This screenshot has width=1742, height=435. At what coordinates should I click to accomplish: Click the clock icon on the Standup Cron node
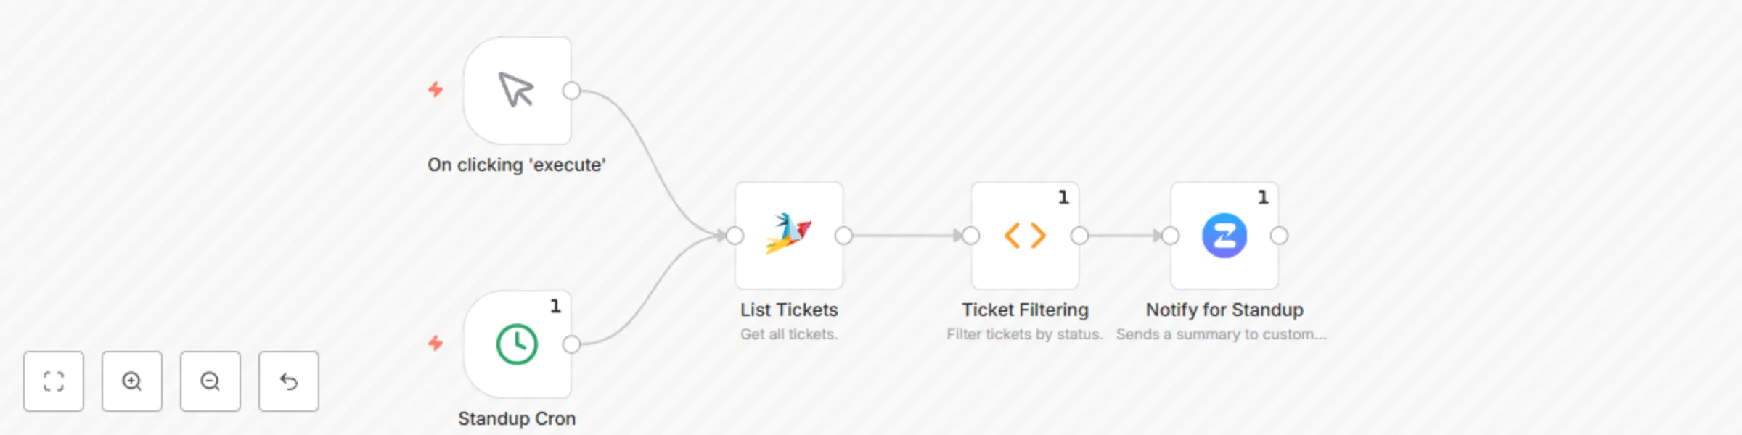pos(517,344)
